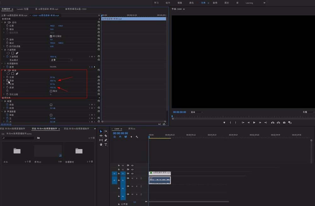Toggle animation stopwatch for 羽化边缘
The height and width of the screenshot is (206, 315).
[7, 94]
